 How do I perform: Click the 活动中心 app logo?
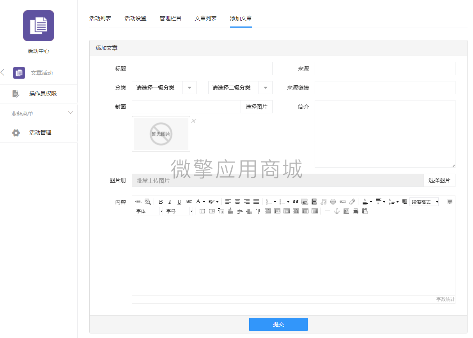(x=39, y=26)
